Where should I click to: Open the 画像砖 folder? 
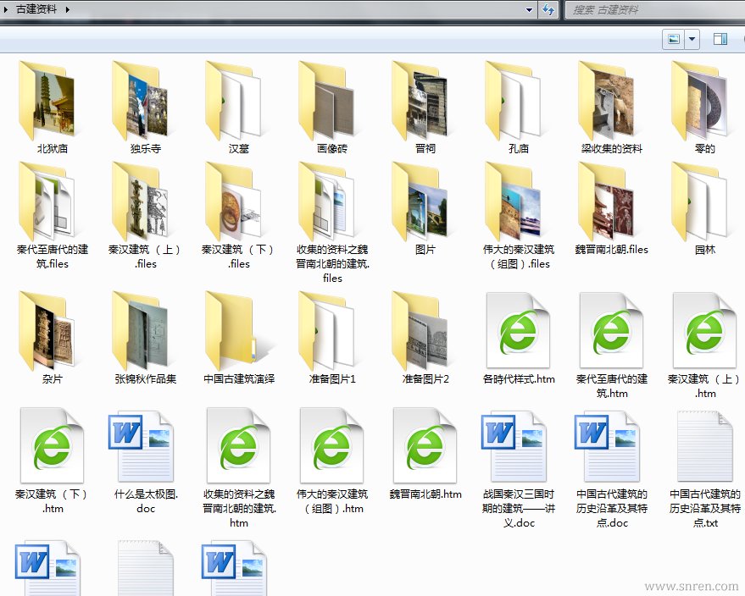(326, 100)
